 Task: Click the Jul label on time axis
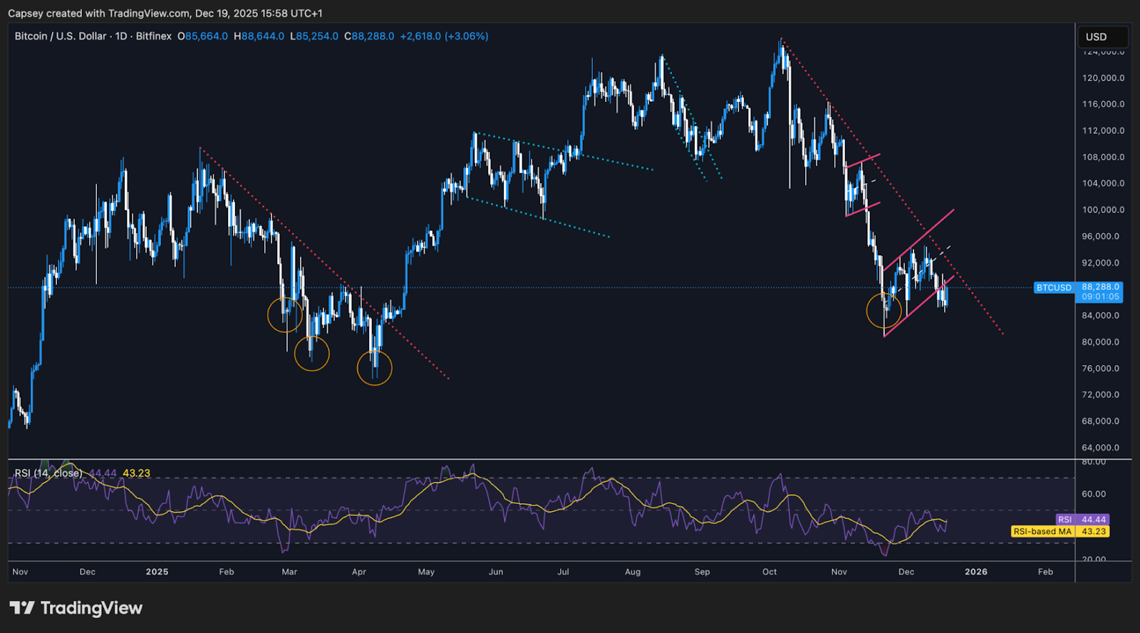pyautogui.click(x=563, y=572)
